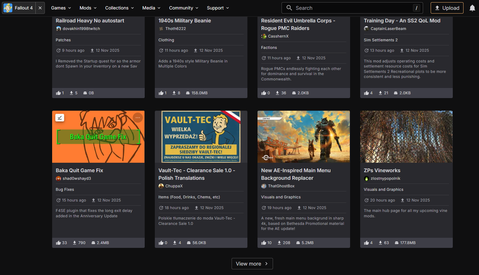
Task: Open the AE main menu power armor thumbnail
Action: click(x=304, y=137)
